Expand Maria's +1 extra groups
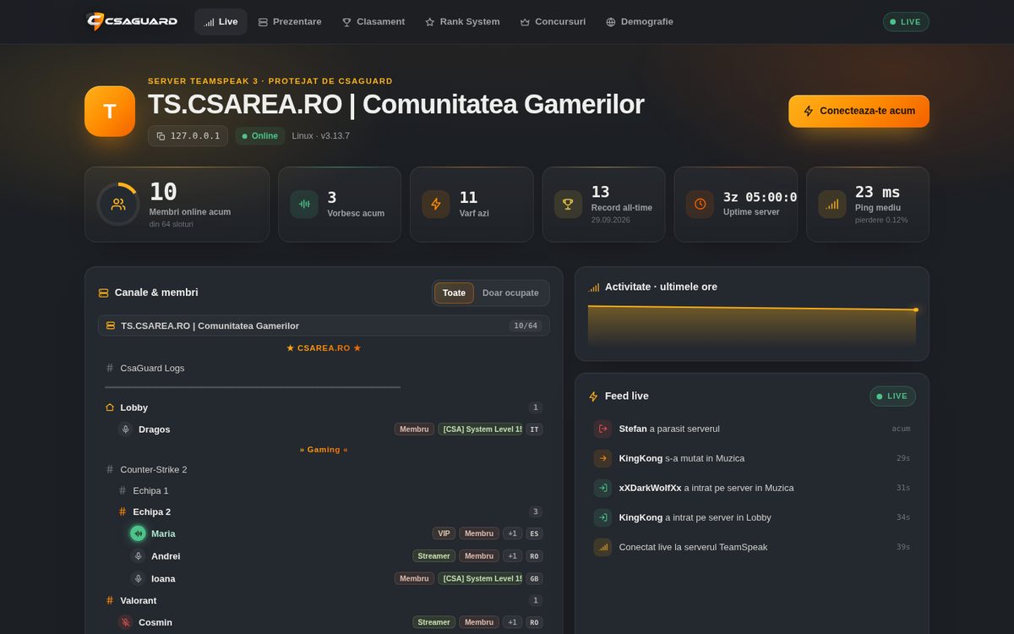Viewport: 1014px width, 634px height. [512, 533]
